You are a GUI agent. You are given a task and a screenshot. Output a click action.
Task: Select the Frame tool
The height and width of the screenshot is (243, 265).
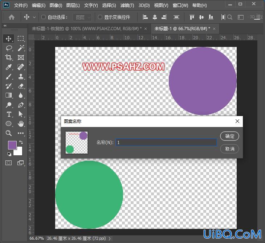(x=21, y=57)
